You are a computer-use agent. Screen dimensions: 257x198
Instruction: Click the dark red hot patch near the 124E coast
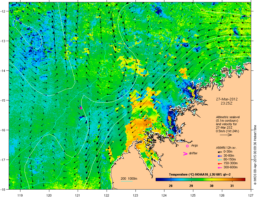tap(171, 136)
